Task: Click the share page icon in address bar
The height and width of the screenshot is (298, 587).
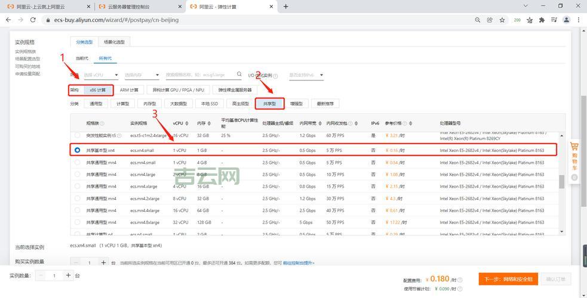Action: coord(489,20)
